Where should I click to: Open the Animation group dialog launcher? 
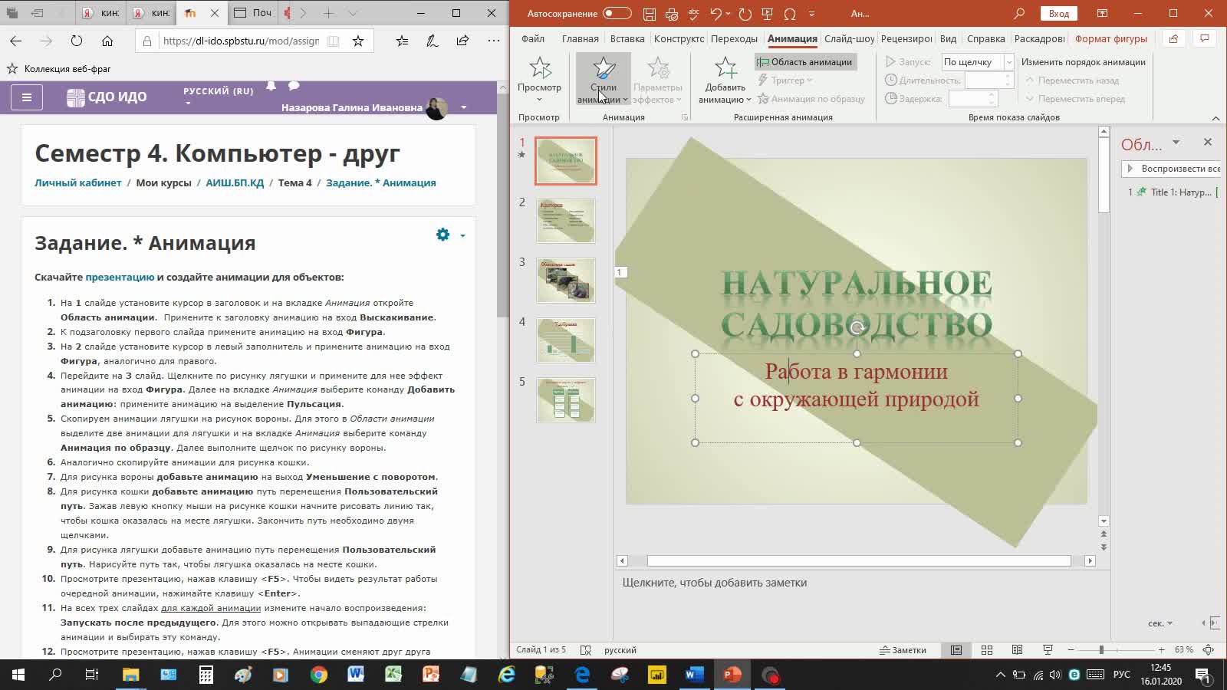coord(685,117)
